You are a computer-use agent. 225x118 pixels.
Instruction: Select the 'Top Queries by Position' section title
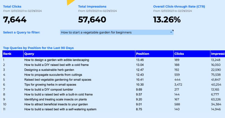[x=38, y=48]
